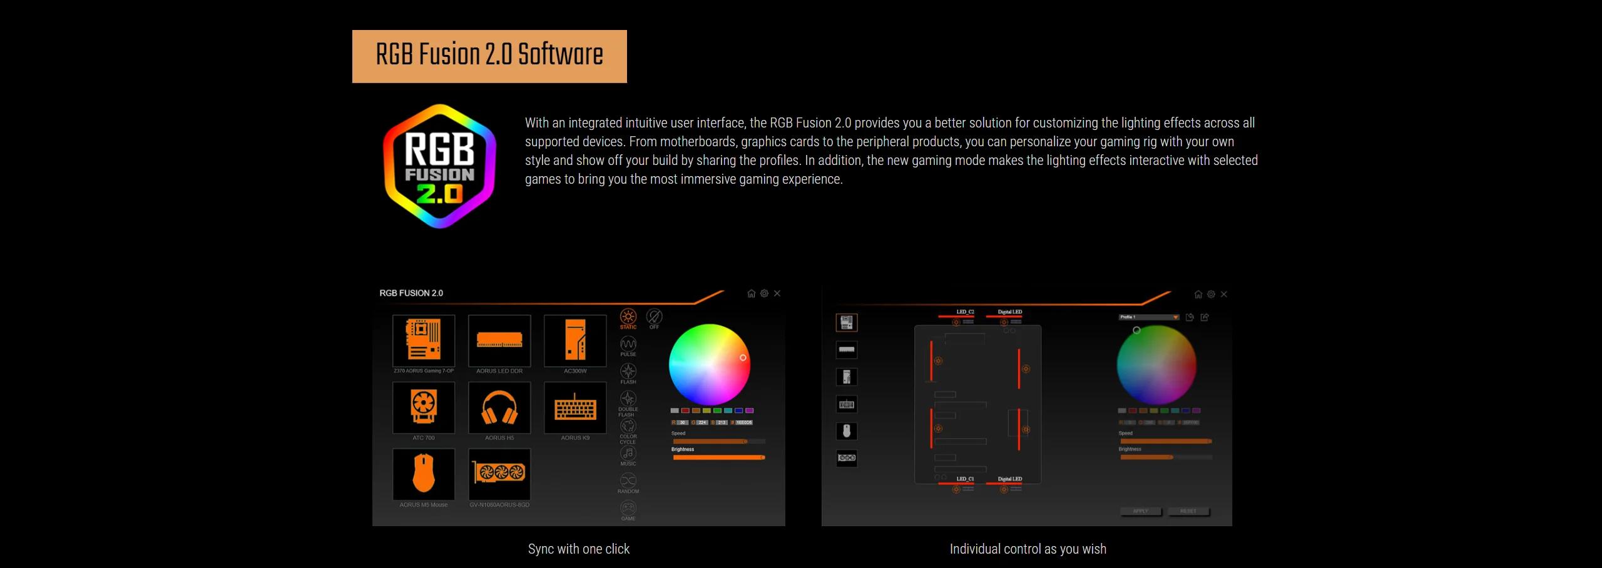Click the RESET button

[1188, 511]
